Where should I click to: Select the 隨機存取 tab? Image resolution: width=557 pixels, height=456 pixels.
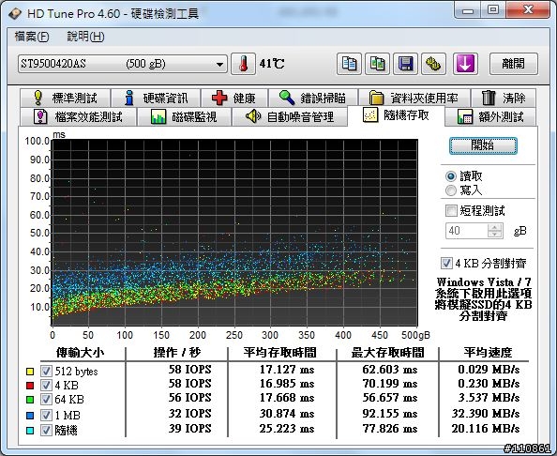396,115
